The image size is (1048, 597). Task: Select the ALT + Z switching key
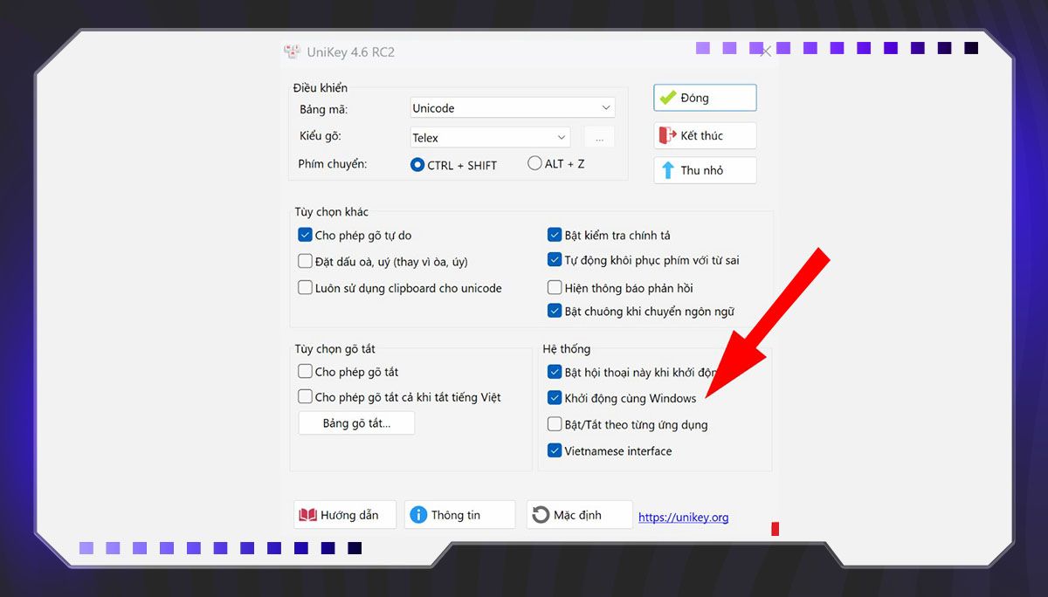534,164
